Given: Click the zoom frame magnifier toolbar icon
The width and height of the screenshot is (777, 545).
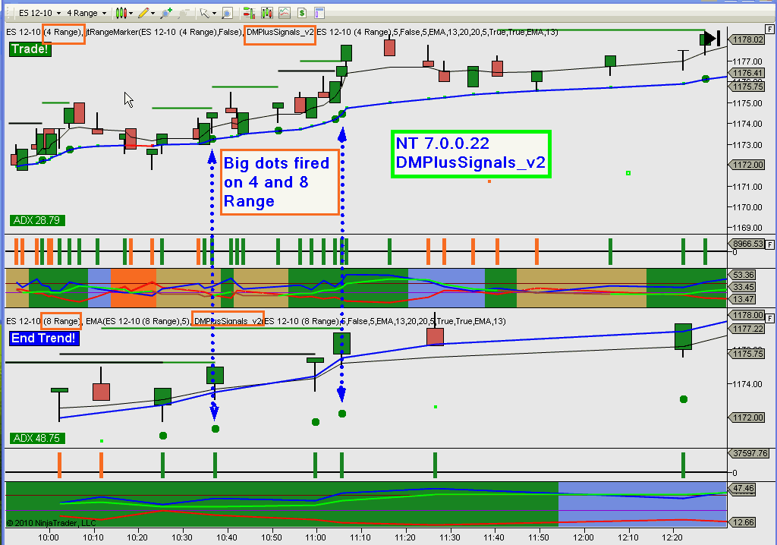Looking at the screenshot, I should [x=227, y=13].
